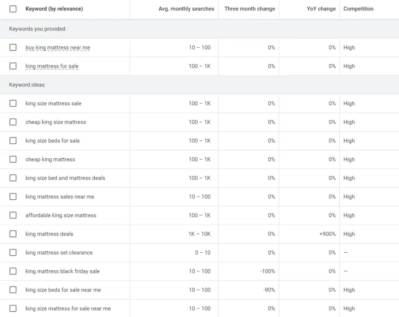399x317 pixels.
Task: Select the "king size mattress sale" checkbox
Action: click(13, 103)
